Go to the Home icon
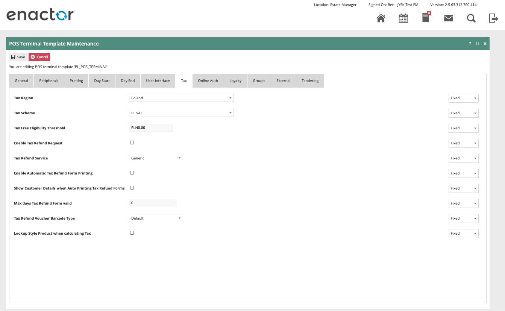 click(381, 18)
